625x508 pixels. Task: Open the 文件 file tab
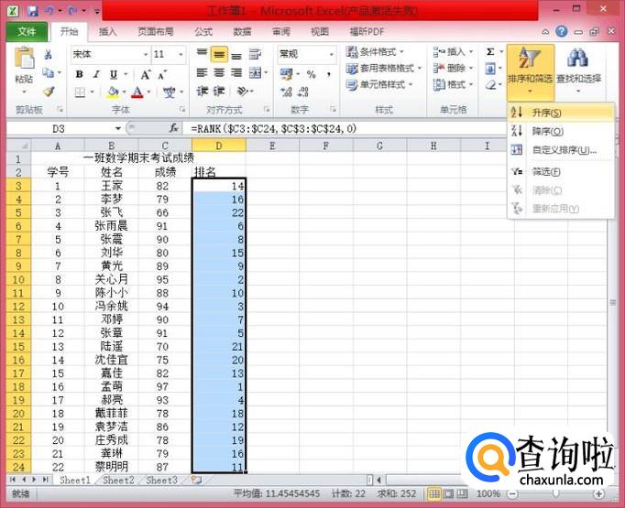click(x=27, y=31)
